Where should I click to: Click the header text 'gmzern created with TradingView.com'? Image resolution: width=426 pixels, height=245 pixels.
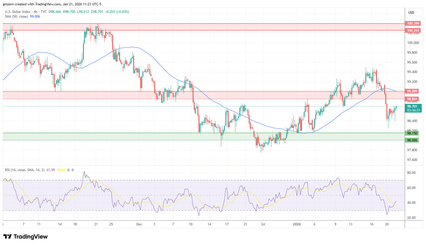pos(32,4)
